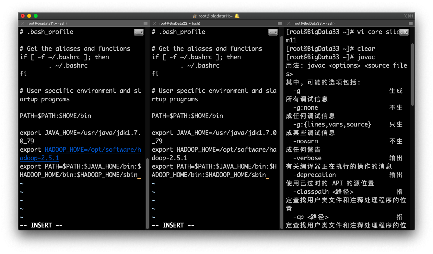Screen dimensions: 433x254
Task: Click the indicator badge in the BigData33 pane
Action: point(404,32)
